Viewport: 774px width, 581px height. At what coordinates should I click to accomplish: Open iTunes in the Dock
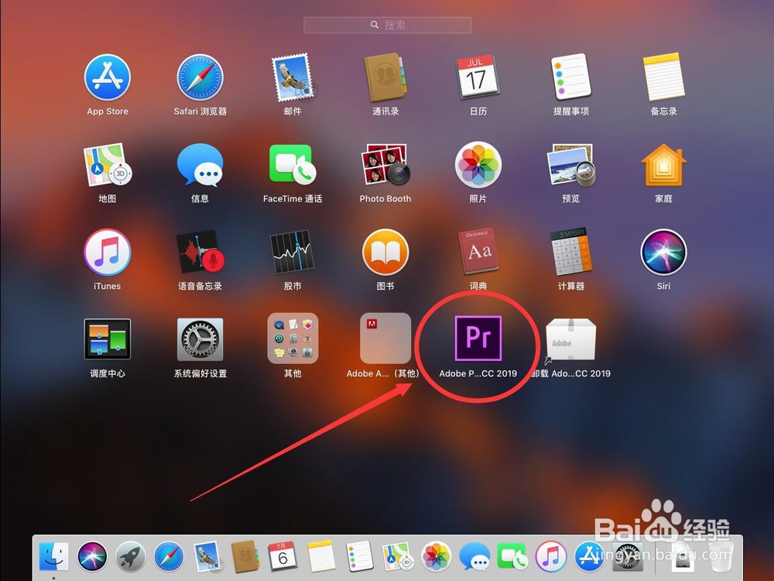coord(550,556)
